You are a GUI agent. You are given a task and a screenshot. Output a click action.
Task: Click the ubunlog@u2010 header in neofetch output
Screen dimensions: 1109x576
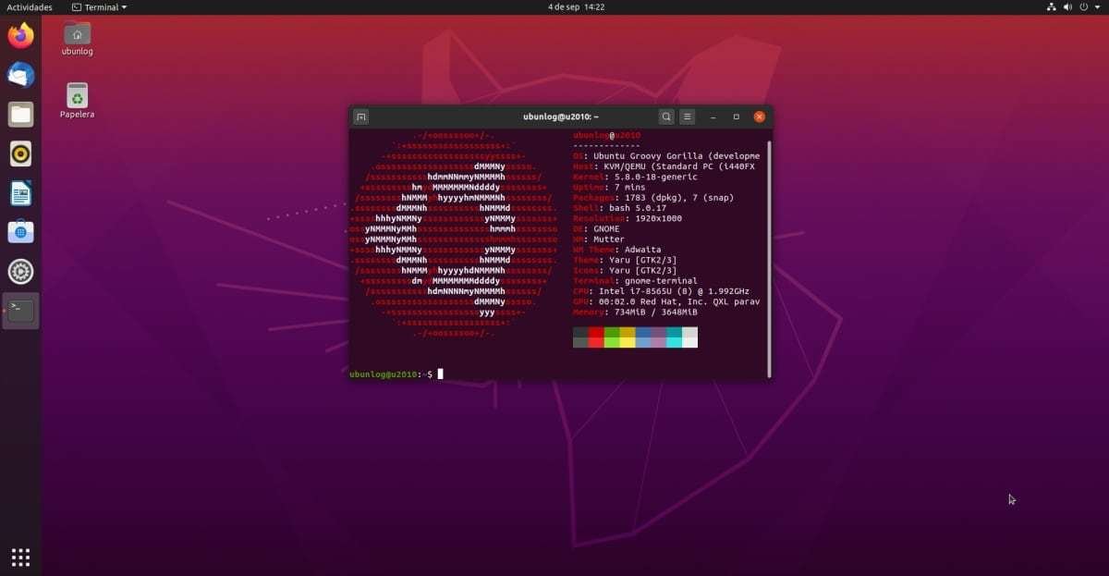pyautogui.click(x=606, y=135)
